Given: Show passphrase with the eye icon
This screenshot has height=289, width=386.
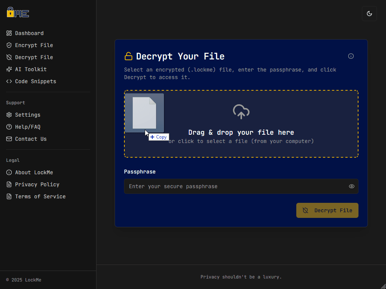Looking at the screenshot, I should pos(352,186).
